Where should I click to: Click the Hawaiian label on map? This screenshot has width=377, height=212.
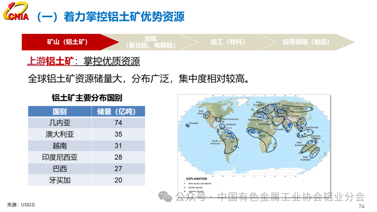(x=193, y=123)
